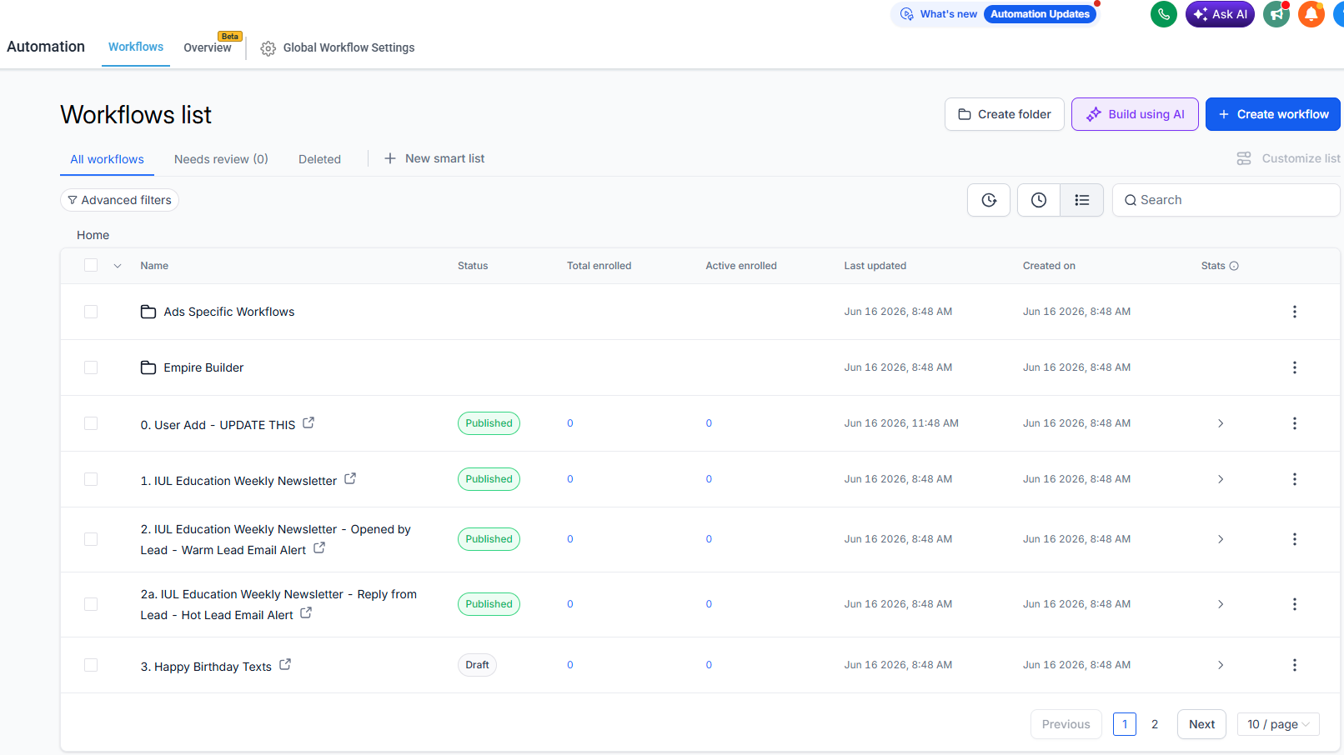The height and width of the screenshot is (755, 1344).
Task: Check the Warm Lead Email Alert row checkbox
Action: pyautogui.click(x=91, y=539)
